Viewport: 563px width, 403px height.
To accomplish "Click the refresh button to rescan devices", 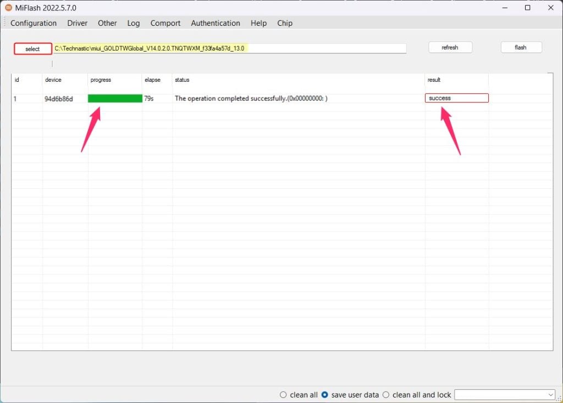I will coord(450,47).
